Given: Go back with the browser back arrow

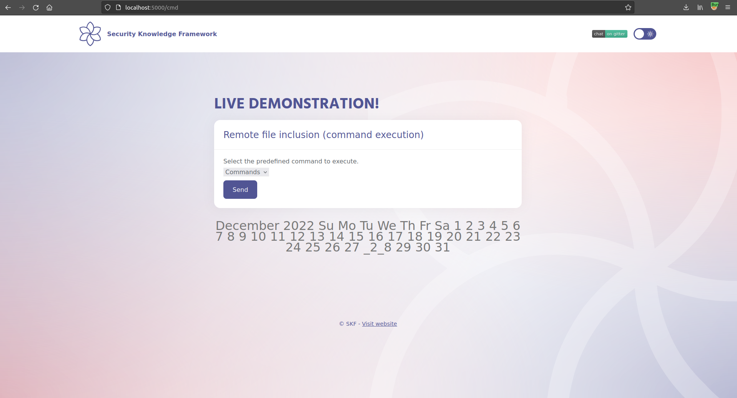Looking at the screenshot, I should pos(8,7).
